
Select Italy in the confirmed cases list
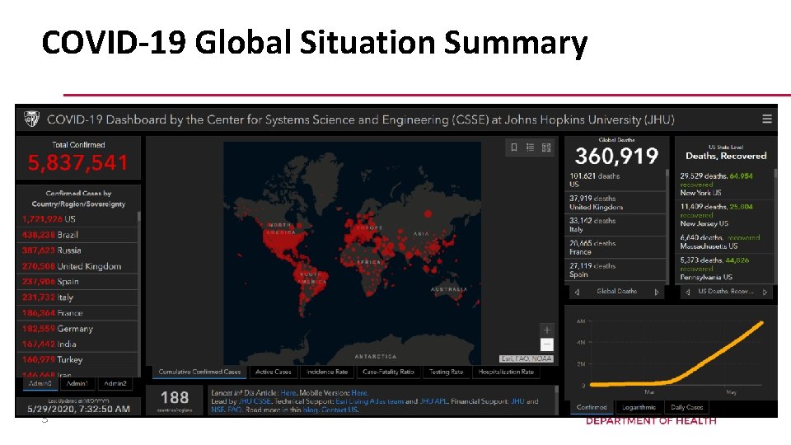pyautogui.click(x=77, y=297)
